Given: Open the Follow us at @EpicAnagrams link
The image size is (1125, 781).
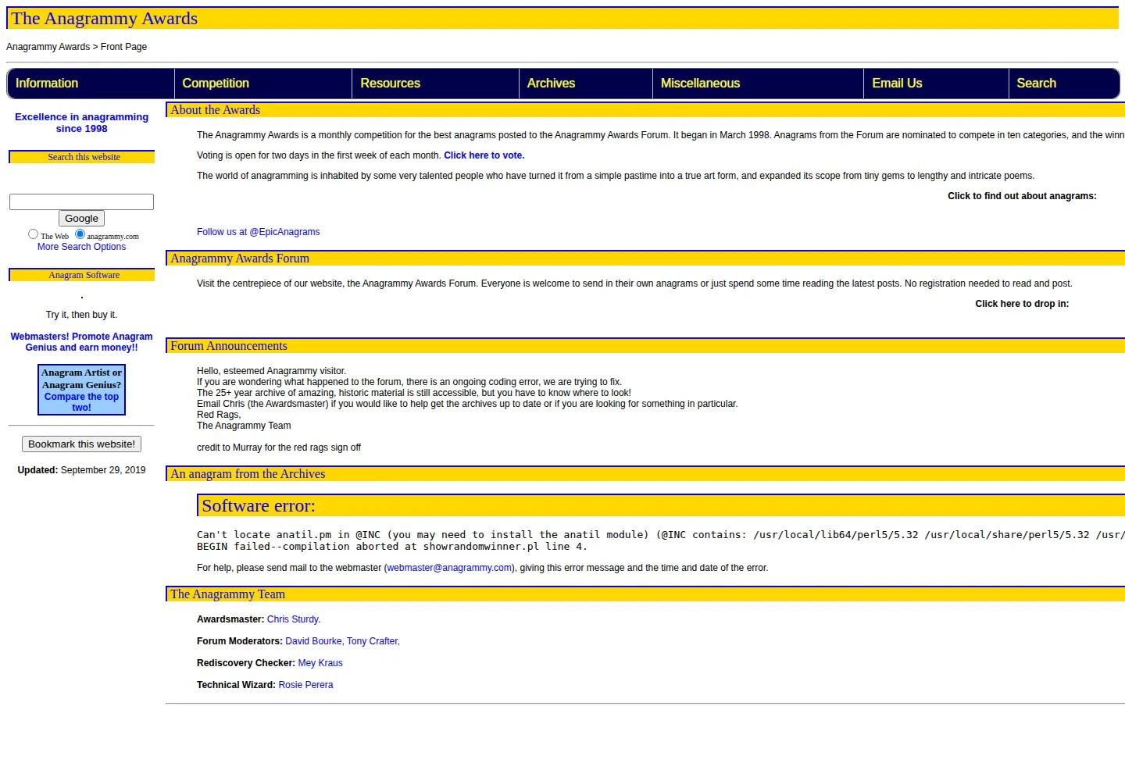Looking at the screenshot, I should pyautogui.click(x=258, y=232).
